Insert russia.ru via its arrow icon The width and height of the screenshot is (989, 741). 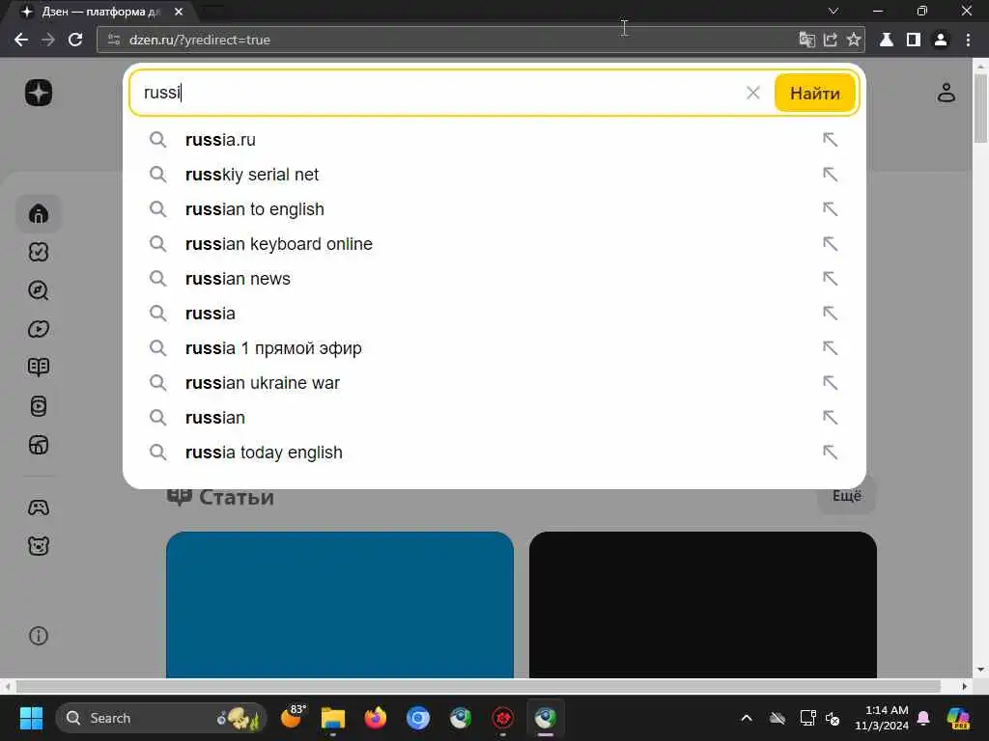click(x=830, y=139)
